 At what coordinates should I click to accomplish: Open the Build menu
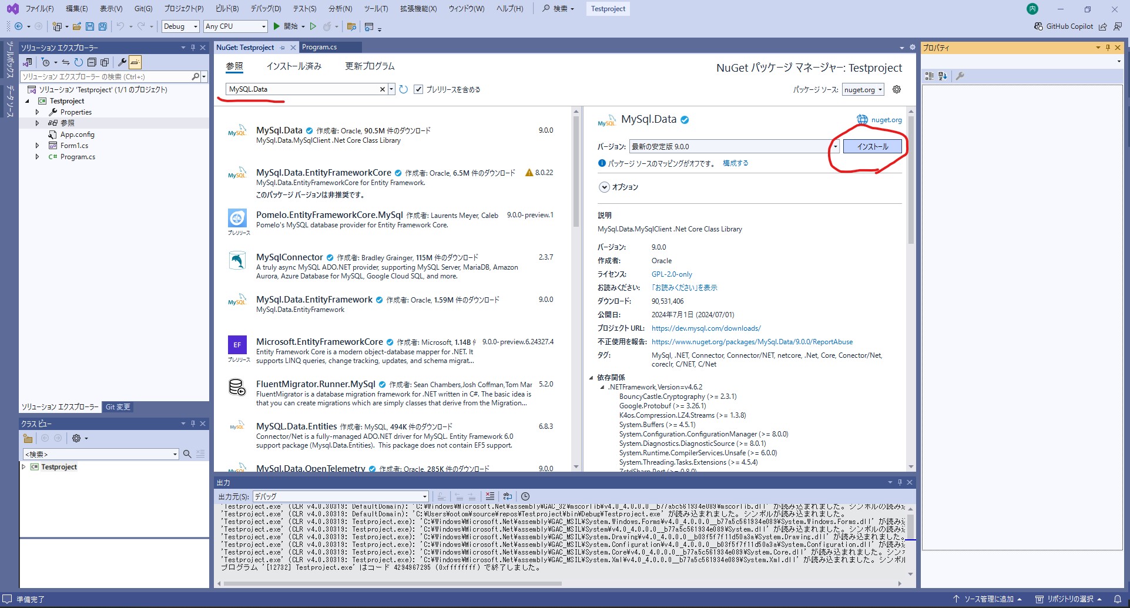[x=227, y=9]
